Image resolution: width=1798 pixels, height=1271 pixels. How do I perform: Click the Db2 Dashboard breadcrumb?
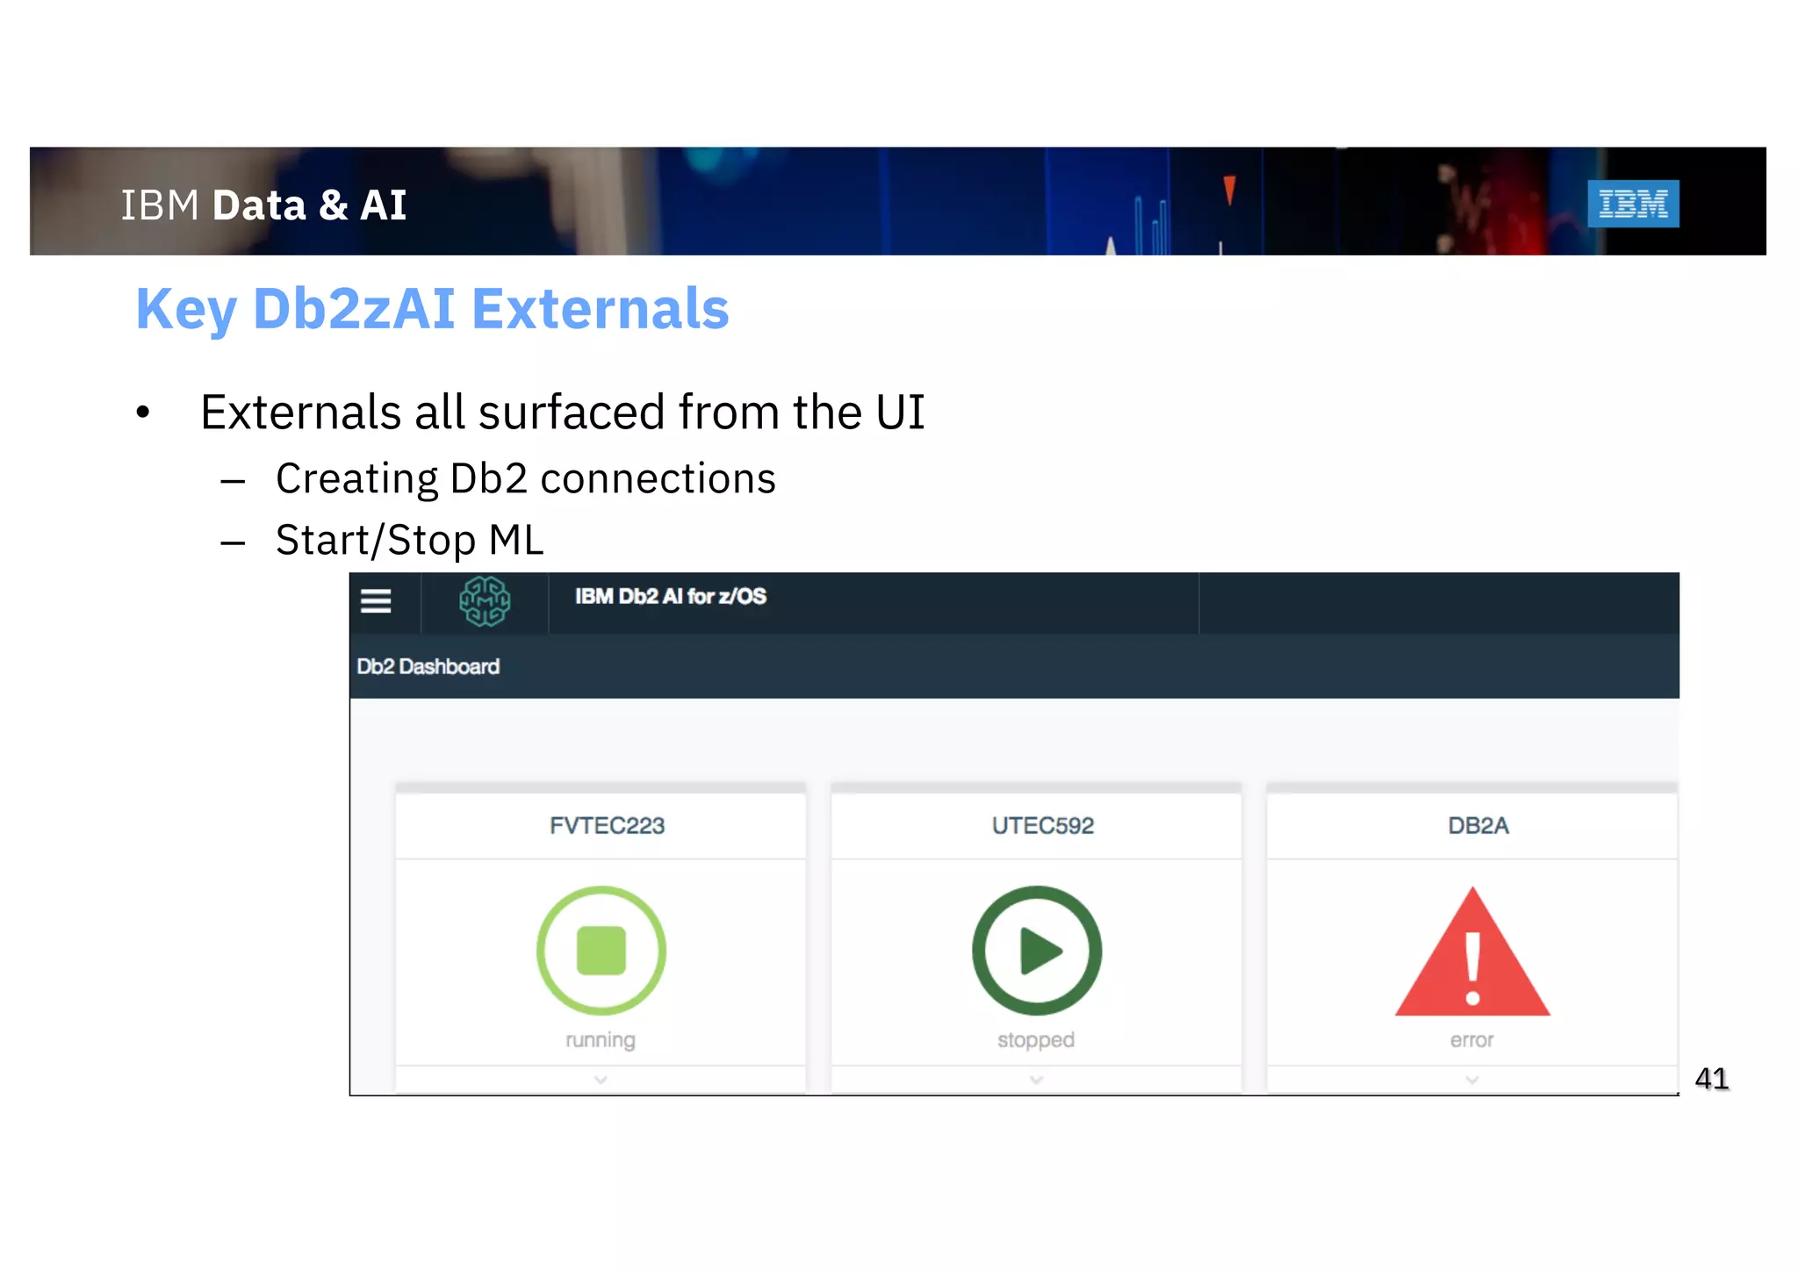click(428, 666)
